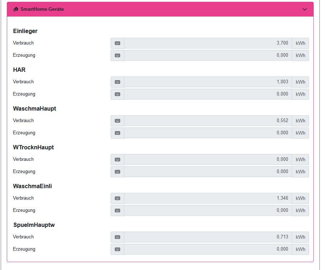The height and width of the screenshot is (270, 332).
Task: Click the WTrocknHaupt Verbrauch value field
Action: tap(208, 159)
